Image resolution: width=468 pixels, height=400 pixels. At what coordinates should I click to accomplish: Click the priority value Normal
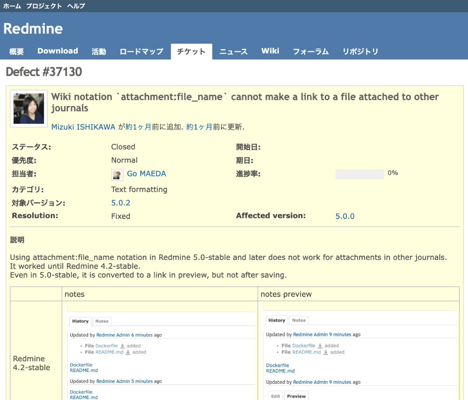(x=124, y=160)
